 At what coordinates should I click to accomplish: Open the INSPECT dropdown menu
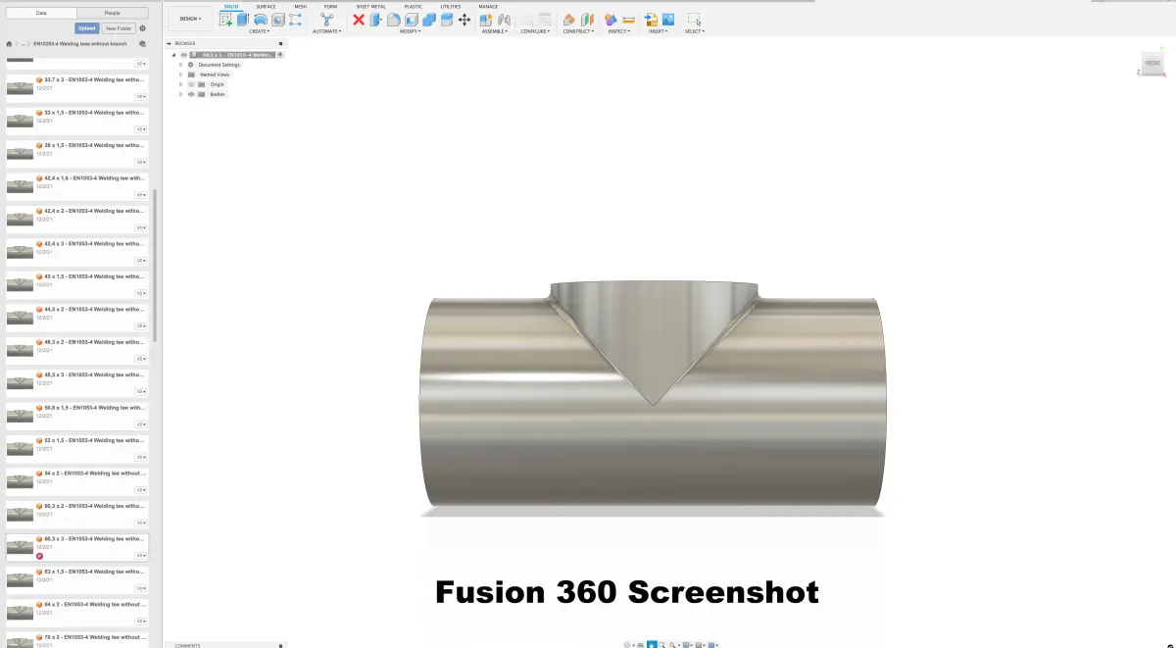click(x=619, y=31)
